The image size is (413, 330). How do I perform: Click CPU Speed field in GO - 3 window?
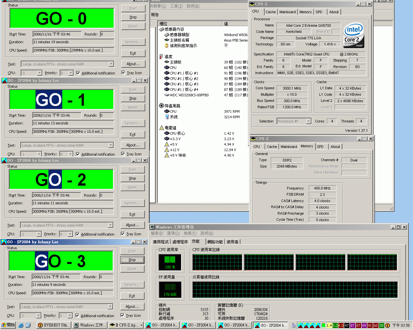tap(72, 293)
